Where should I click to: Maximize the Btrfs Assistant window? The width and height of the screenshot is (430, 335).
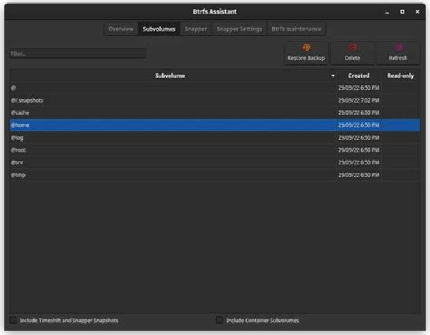tap(403, 11)
